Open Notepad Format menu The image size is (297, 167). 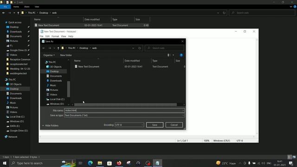pos(55,36)
